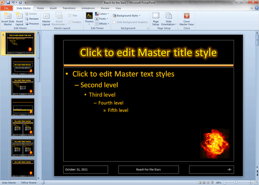
Task: Click the Insert Layout icon
Action: 19,16
